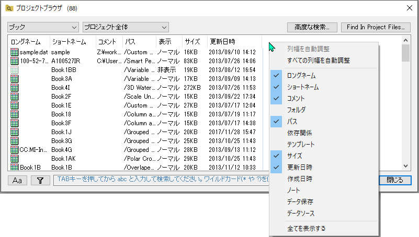Click the 高度な検索 button
The height and width of the screenshot is (237, 419).
coord(312,27)
